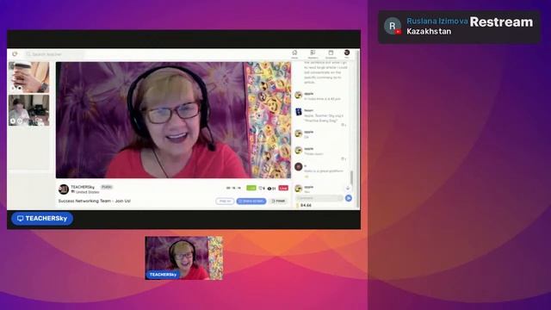The width and height of the screenshot is (551, 310).
Task: Click the coin balance below chat input
Action: click(304, 205)
